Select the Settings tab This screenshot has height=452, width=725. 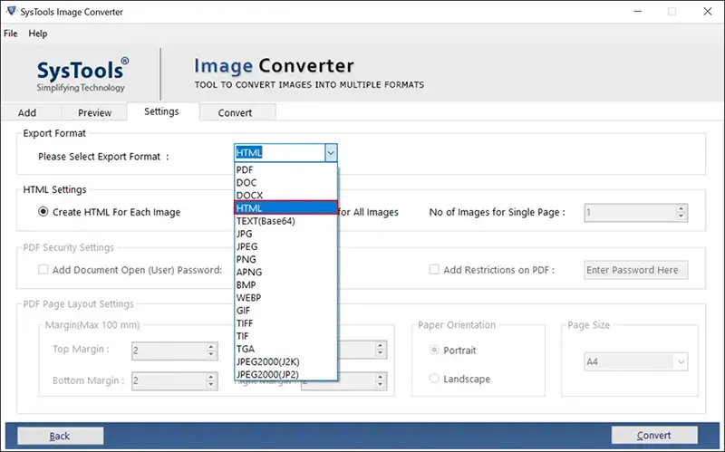point(161,111)
